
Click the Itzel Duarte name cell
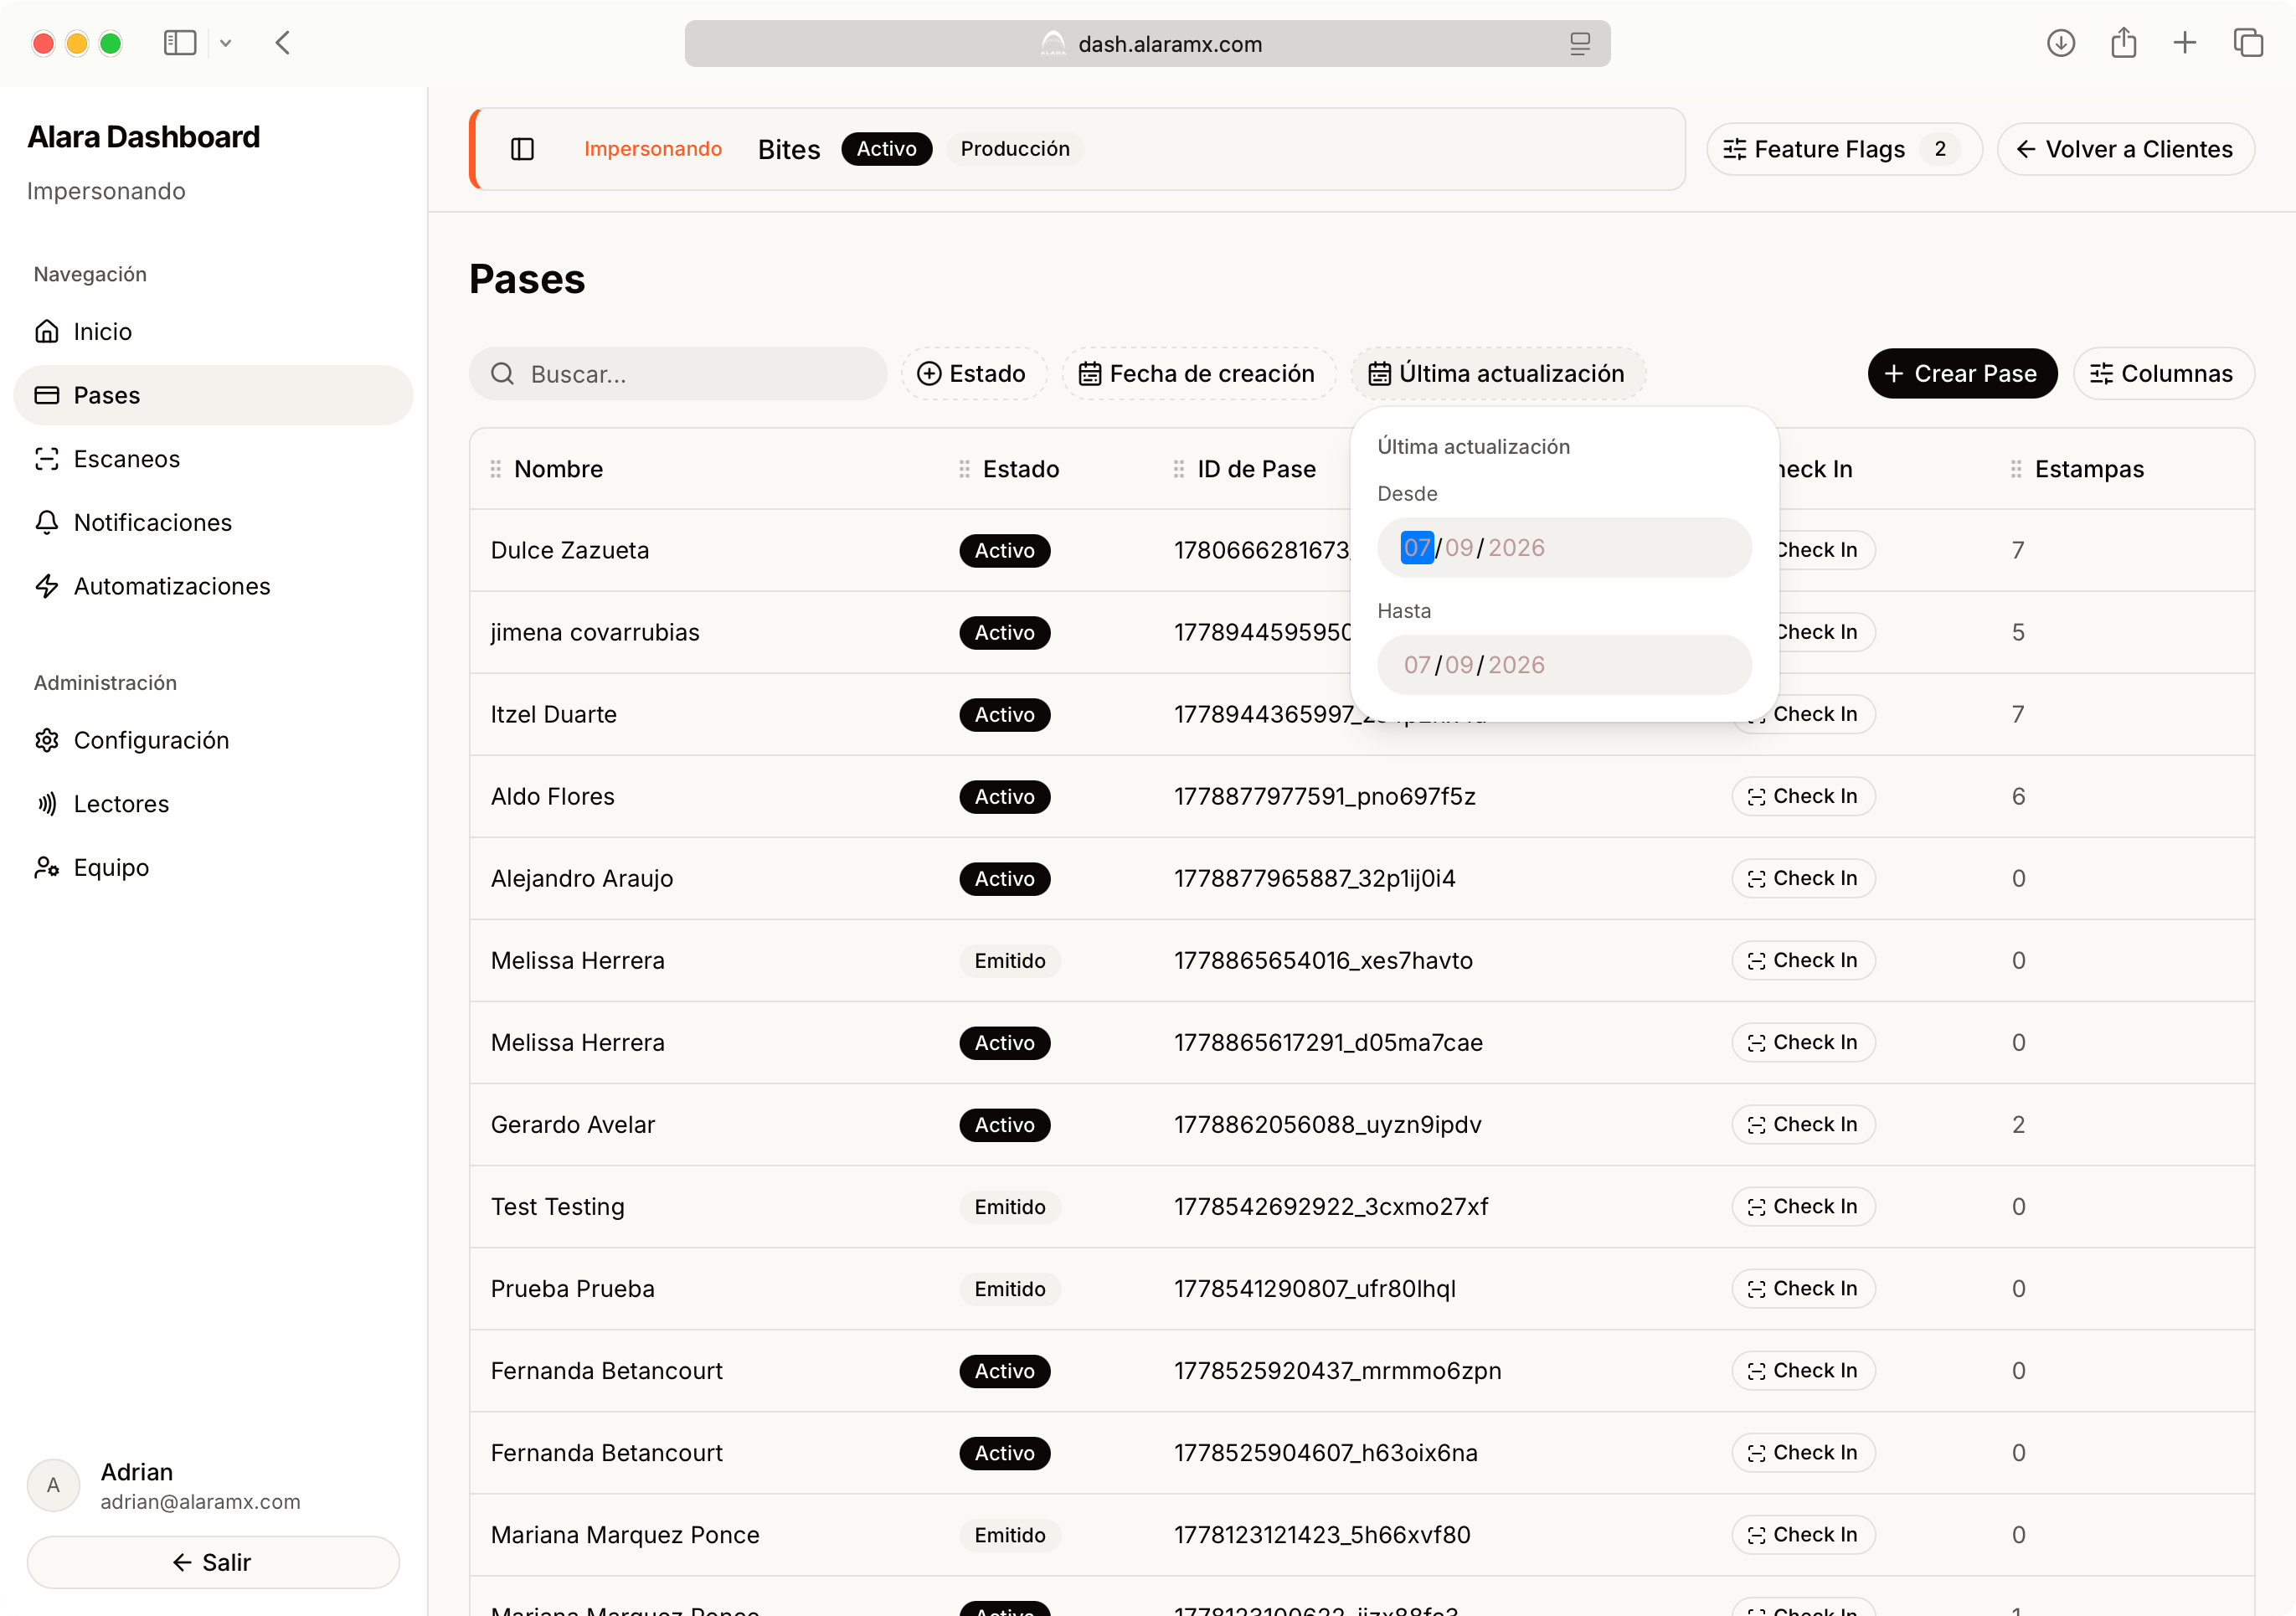(x=554, y=714)
